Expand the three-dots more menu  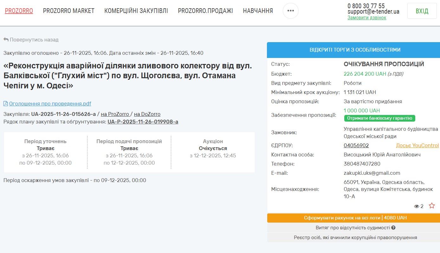click(290, 11)
